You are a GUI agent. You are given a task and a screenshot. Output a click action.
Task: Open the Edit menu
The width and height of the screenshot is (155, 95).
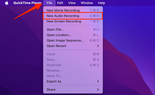click(x=60, y=3)
